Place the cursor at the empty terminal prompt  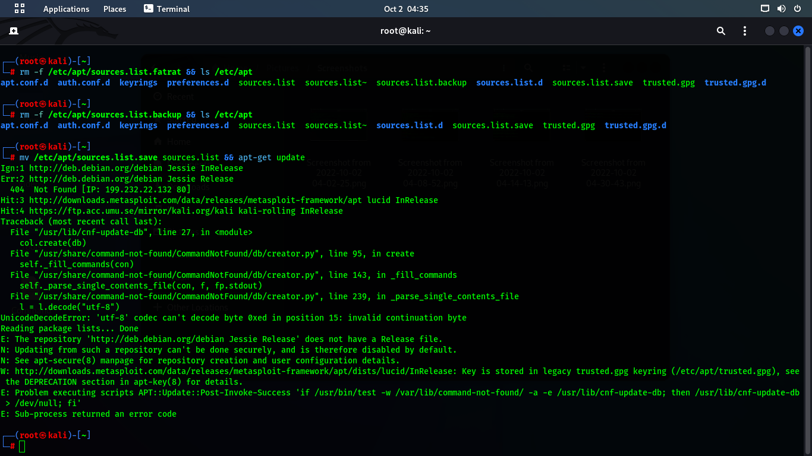(23, 446)
